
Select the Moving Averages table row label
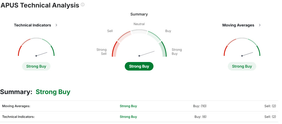pyautogui.click(x=16, y=106)
